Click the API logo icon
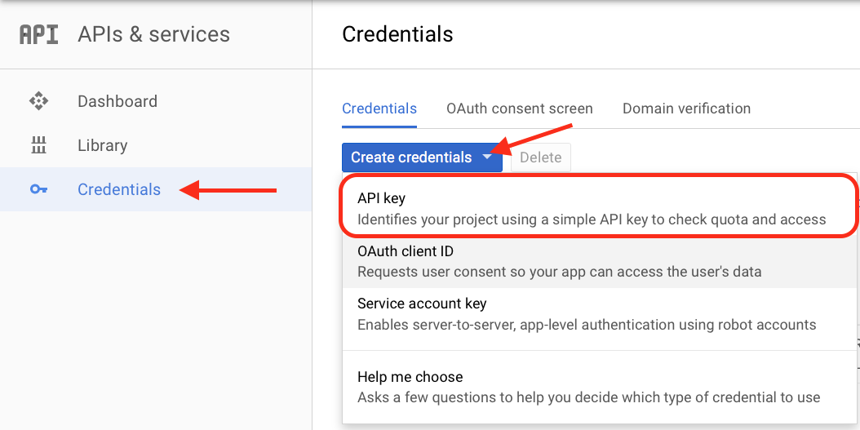The width and height of the screenshot is (860, 430). [38, 34]
